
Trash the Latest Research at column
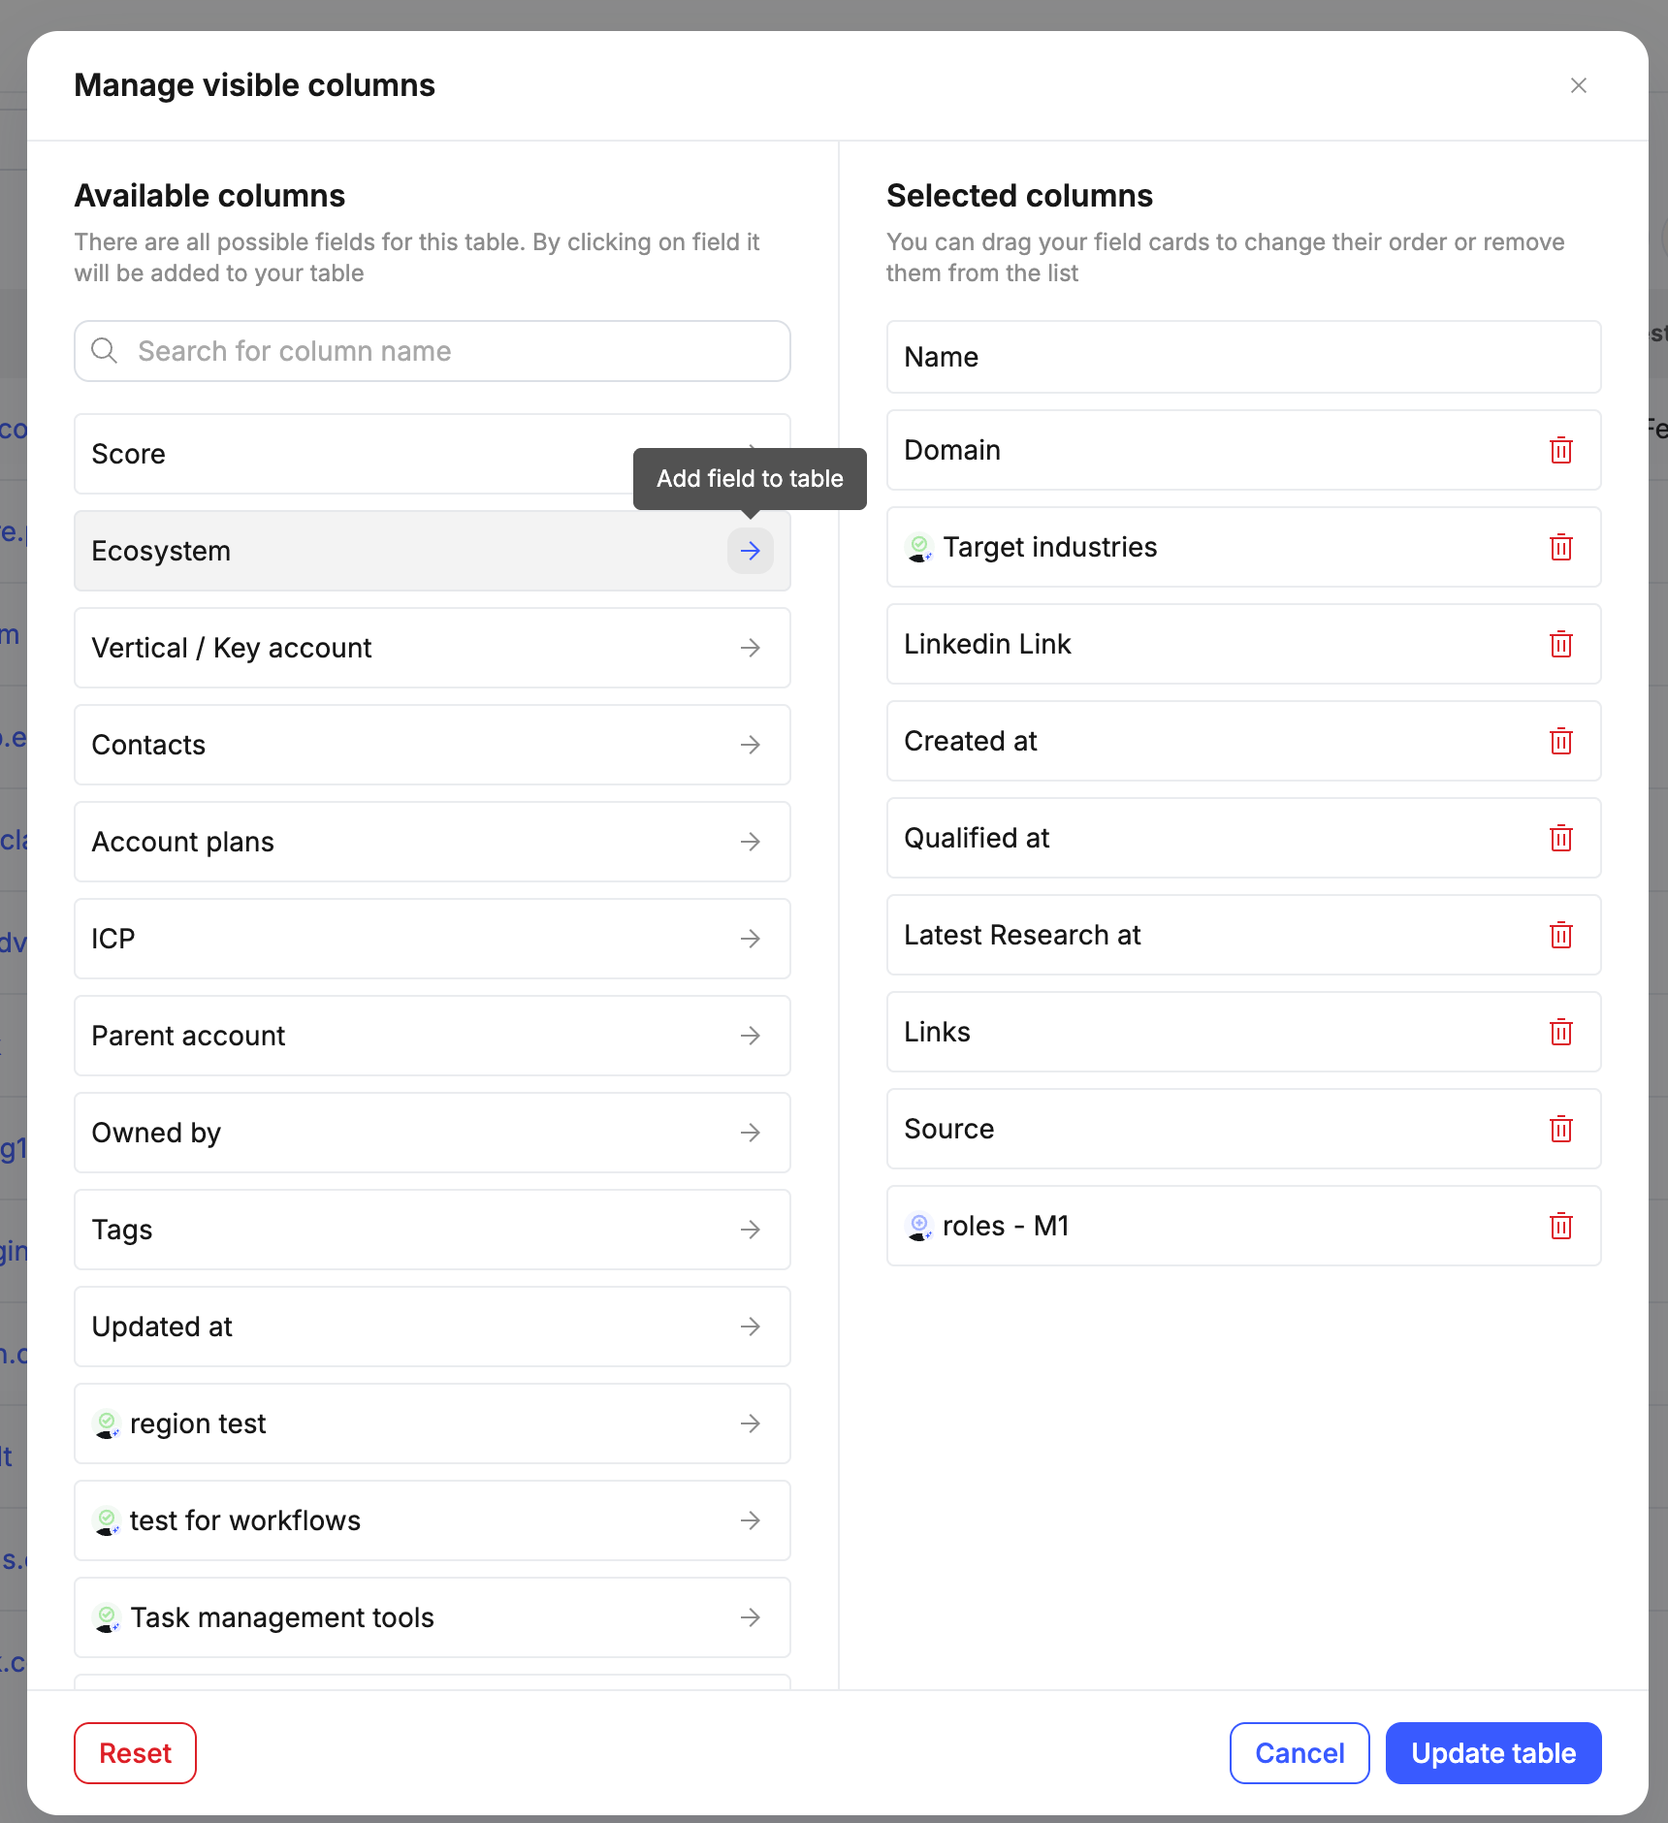click(1560, 935)
